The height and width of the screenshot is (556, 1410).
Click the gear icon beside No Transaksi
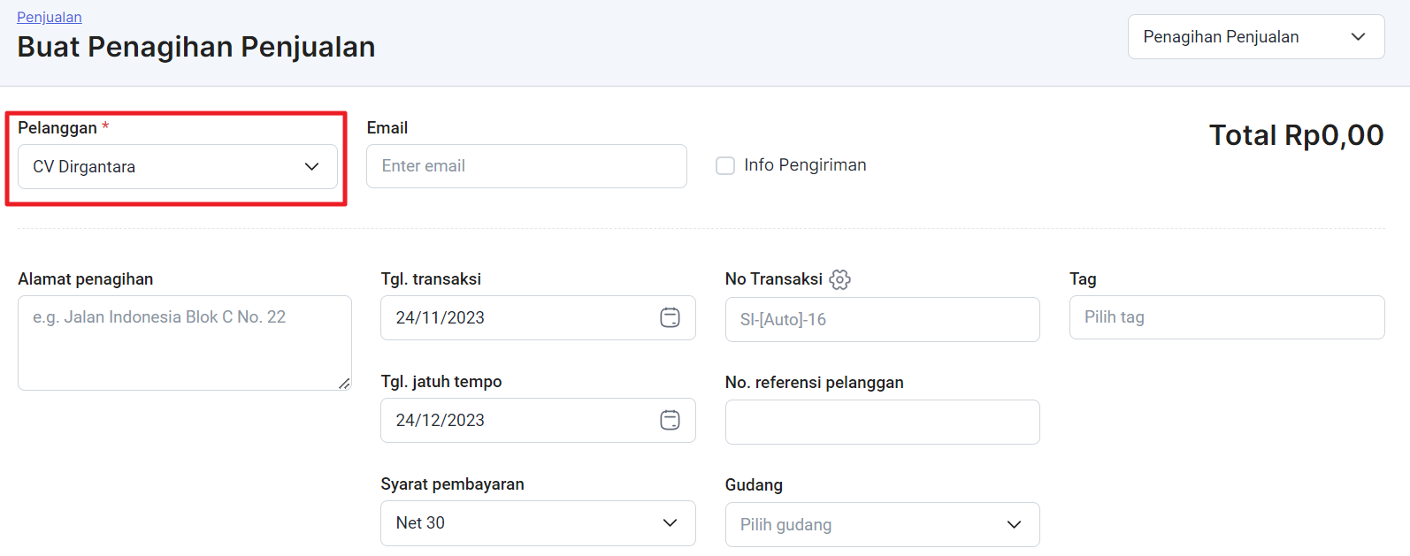pyautogui.click(x=839, y=279)
